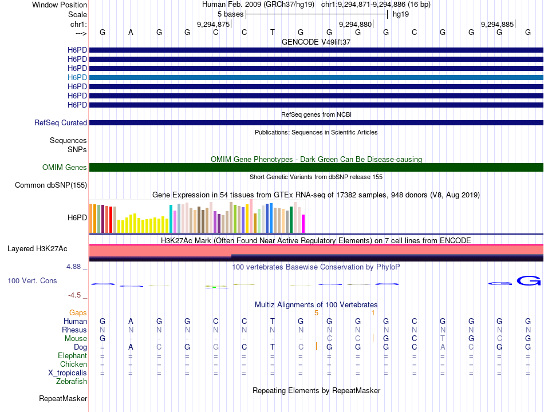
Task: Click base A in the chr1 sequence row
Action: [x=131, y=32]
